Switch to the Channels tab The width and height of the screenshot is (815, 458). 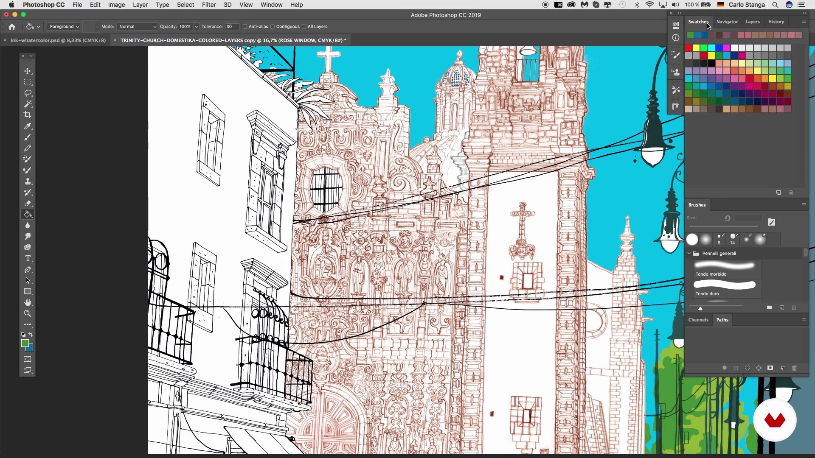click(x=698, y=320)
